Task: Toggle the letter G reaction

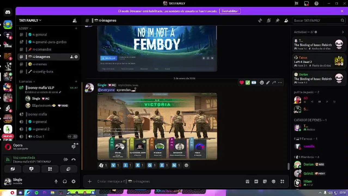Action: point(152,165)
